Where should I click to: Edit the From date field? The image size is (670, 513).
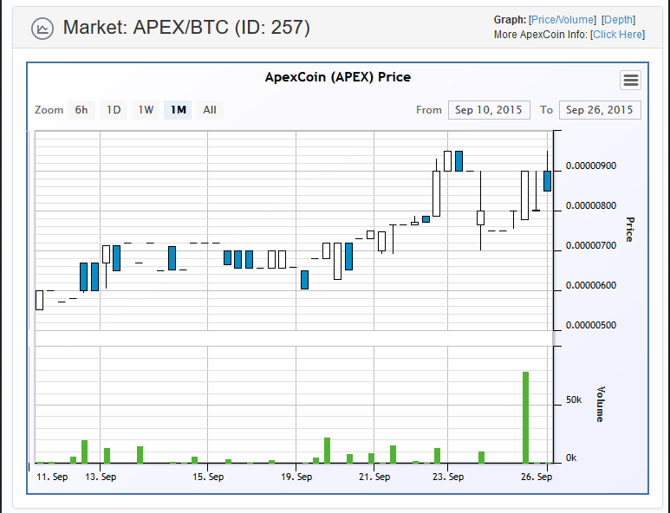(489, 110)
